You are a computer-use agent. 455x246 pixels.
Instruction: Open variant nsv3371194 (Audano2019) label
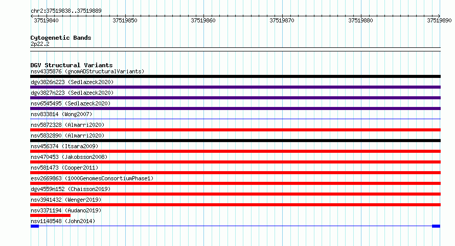pos(66,210)
